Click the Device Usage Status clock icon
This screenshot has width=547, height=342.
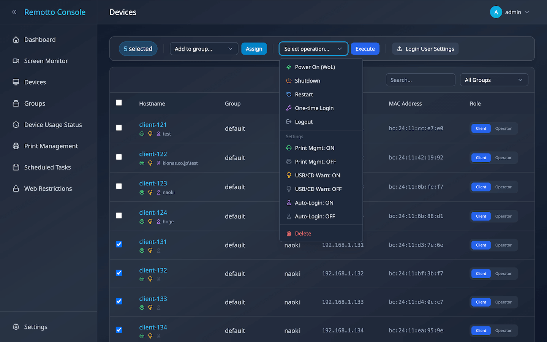pyautogui.click(x=16, y=125)
